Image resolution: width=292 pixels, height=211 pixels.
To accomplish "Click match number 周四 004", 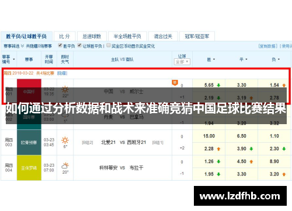I will click(9, 168).
